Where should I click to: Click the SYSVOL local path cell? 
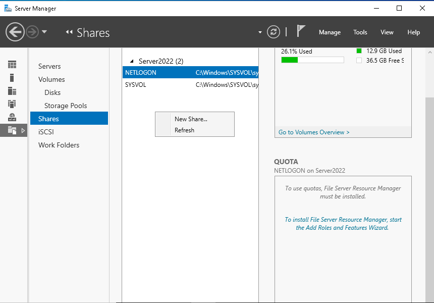point(227,85)
